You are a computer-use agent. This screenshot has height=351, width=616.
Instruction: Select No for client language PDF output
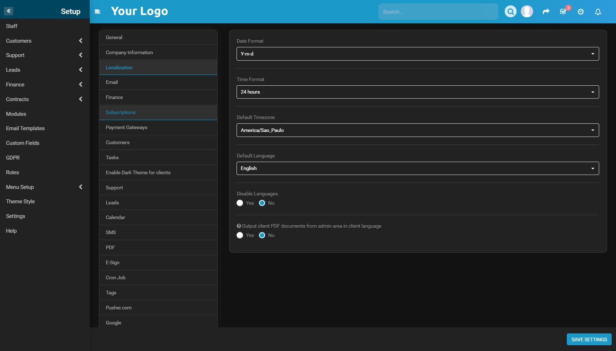click(261, 235)
